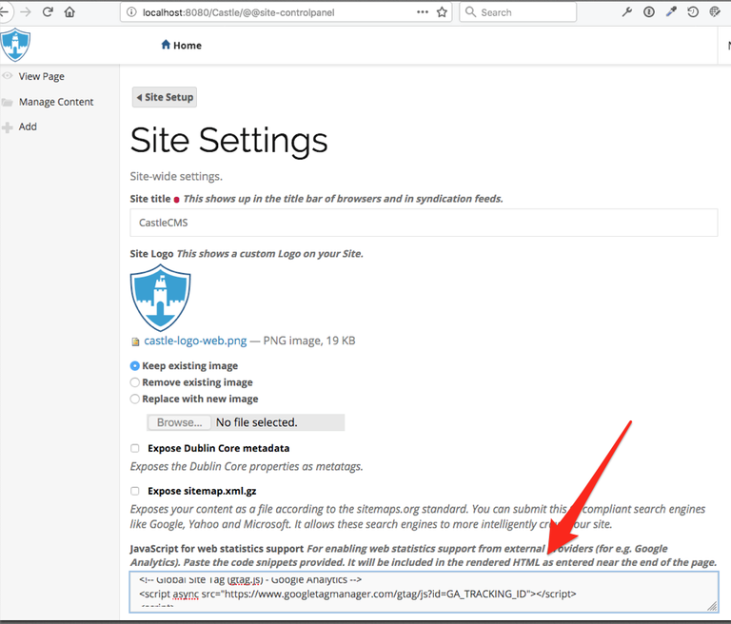This screenshot has height=624, width=731.
Task: Click the Site Settings heading
Action: tap(228, 140)
